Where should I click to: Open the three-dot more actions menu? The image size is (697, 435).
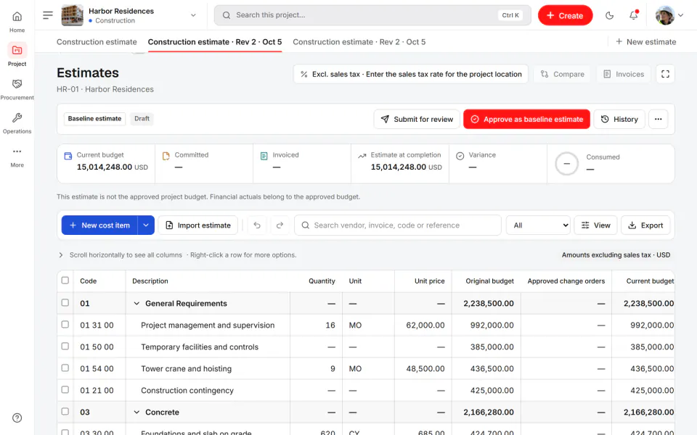[x=659, y=119]
